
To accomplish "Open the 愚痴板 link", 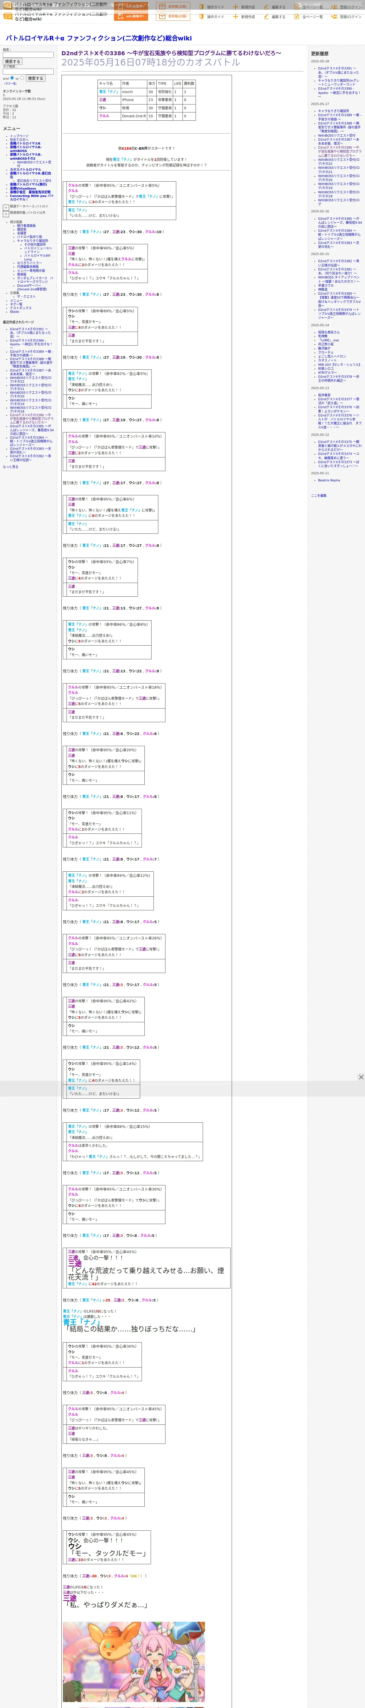I will [x=22, y=274].
